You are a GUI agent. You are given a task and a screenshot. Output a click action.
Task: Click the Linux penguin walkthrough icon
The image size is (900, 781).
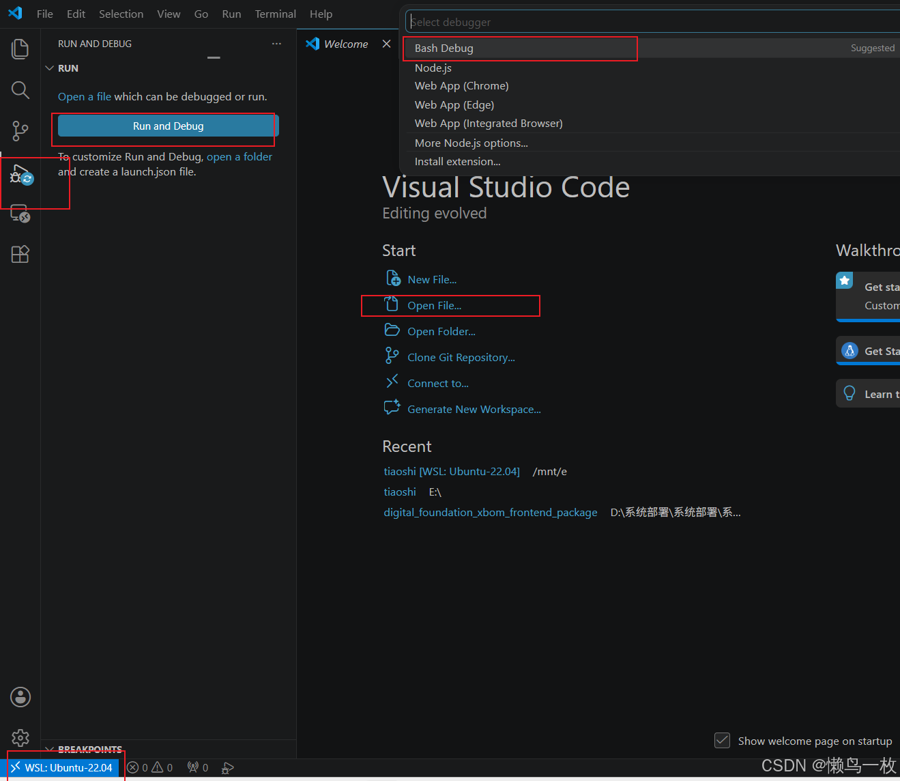tap(850, 351)
